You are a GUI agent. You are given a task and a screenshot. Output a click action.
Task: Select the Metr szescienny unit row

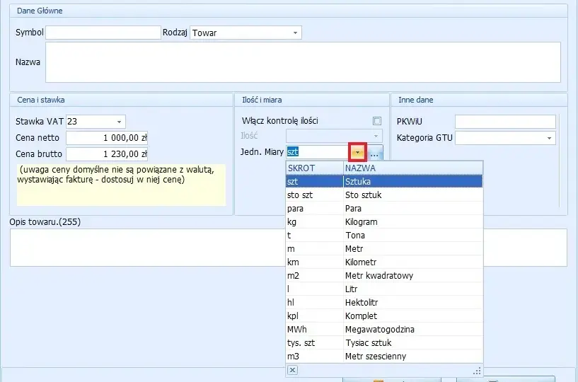tap(384, 357)
